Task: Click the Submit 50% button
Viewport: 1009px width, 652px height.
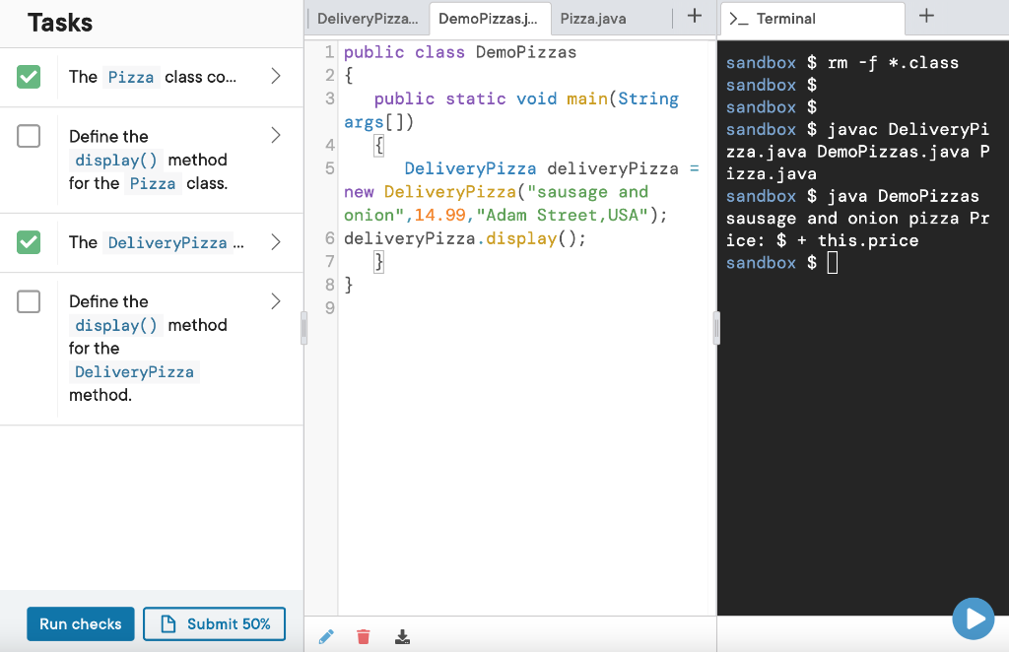Action: coord(214,623)
